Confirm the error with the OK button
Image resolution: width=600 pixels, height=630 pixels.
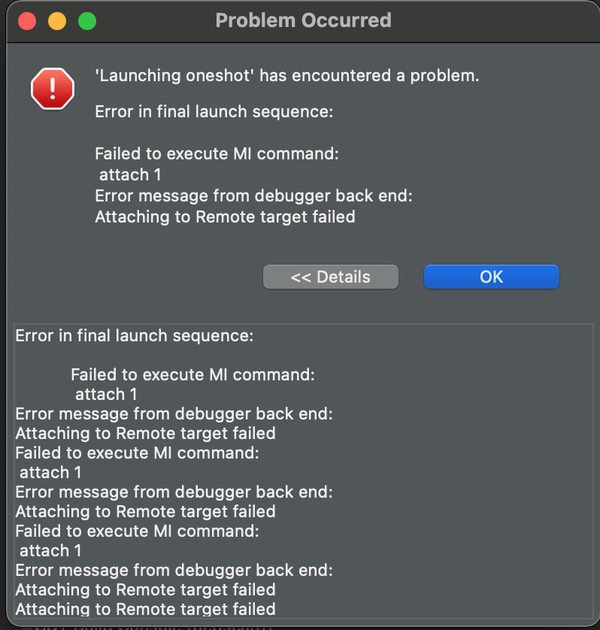tap(492, 277)
